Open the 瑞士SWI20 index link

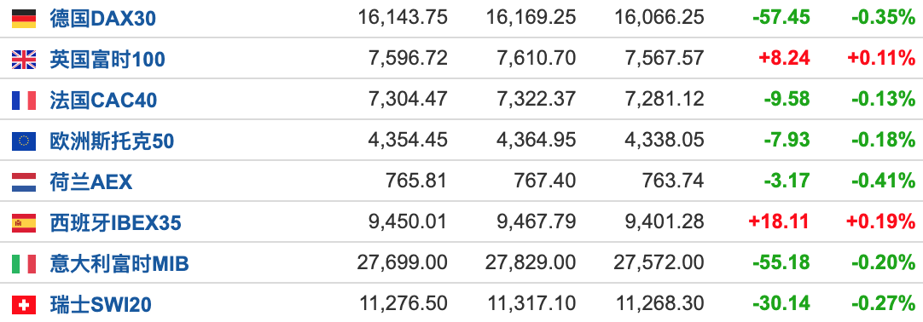[101, 304]
